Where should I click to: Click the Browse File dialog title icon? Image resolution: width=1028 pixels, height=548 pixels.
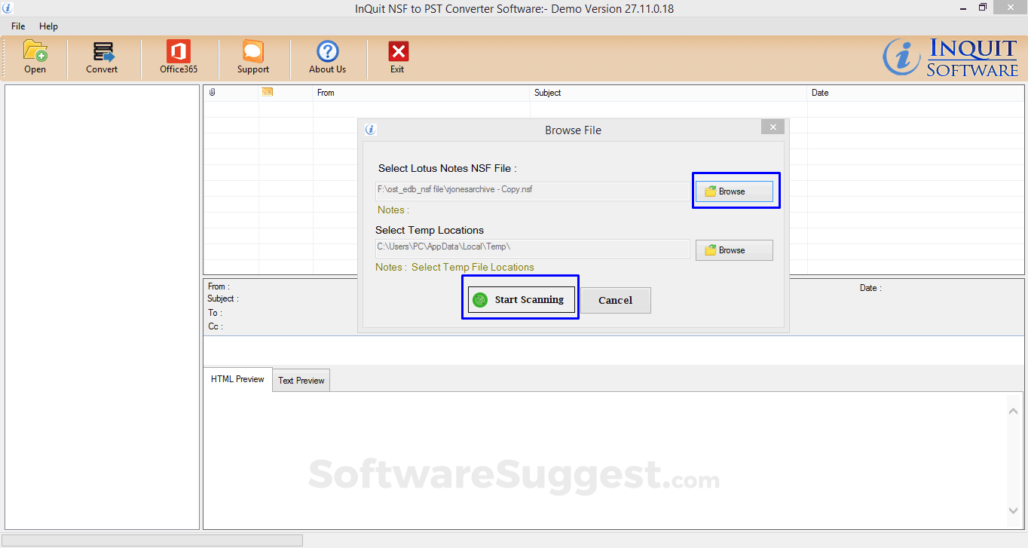[371, 130]
